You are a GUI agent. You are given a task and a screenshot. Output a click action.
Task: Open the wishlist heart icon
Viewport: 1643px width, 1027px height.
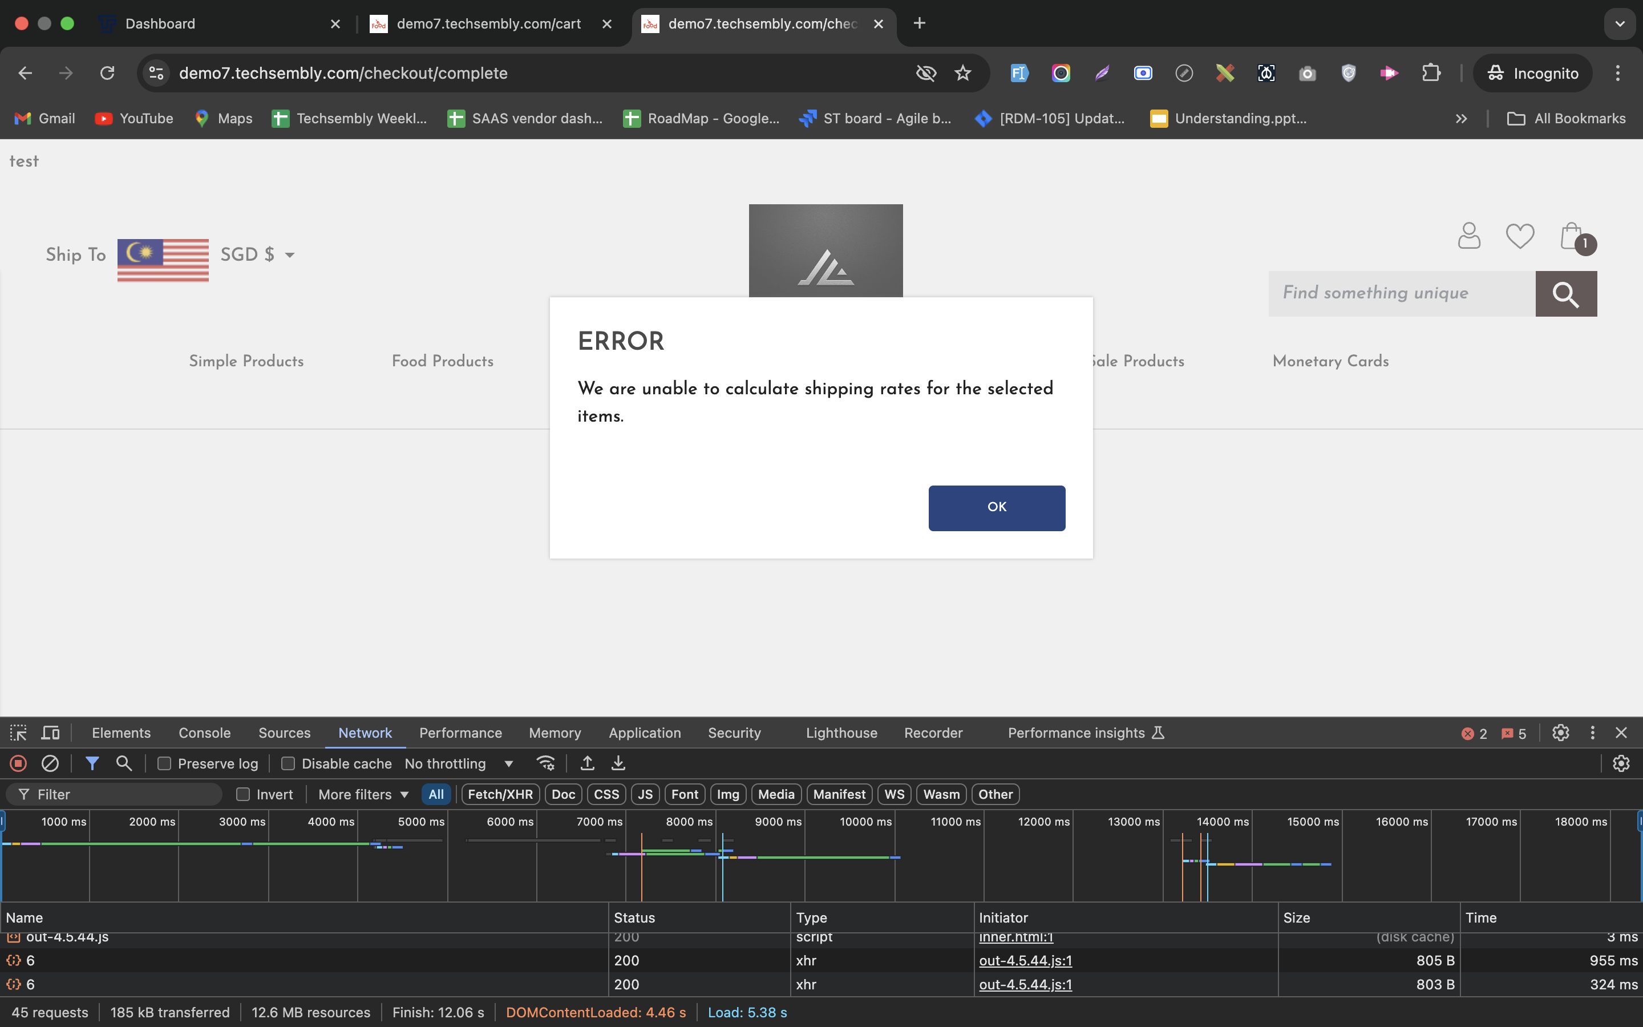click(1519, 236)
